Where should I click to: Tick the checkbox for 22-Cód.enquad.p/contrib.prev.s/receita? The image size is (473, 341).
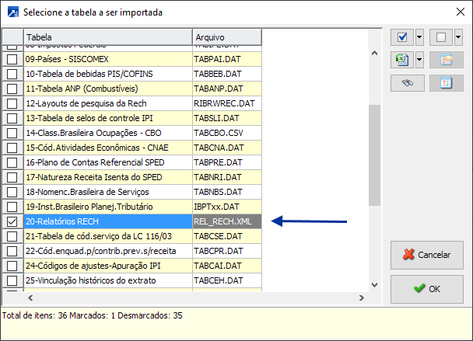pos(12,251)
